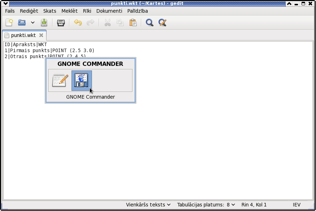Viewport: 316px width, 211px height.
Task: Open the Rīki menu
Action: 87,11
